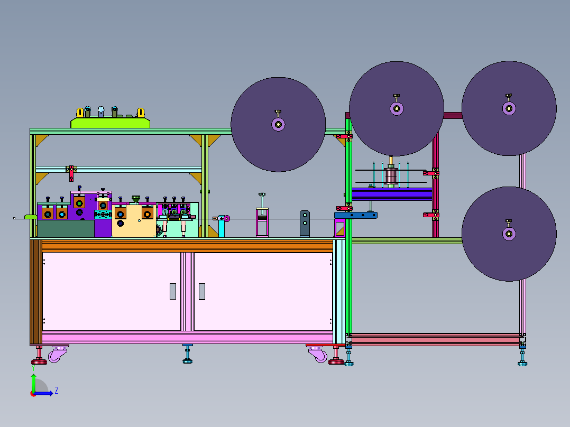Click the "Z" axis label
This screenshot has height=427, width=570.
coord(57,391)
